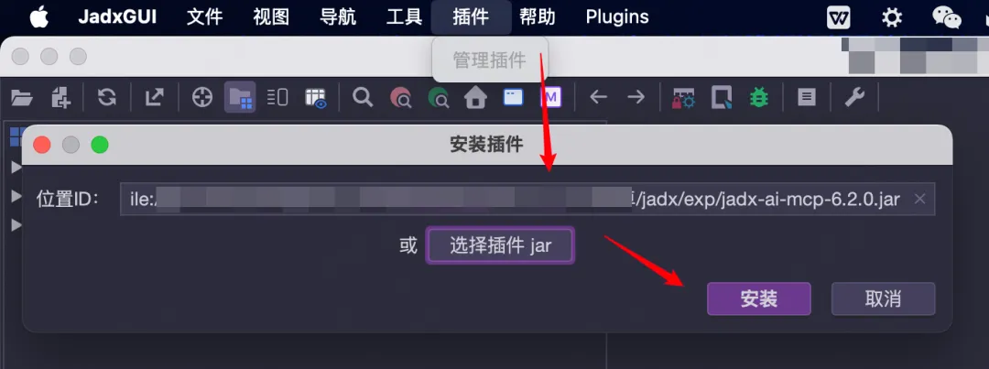Image resolution: width=989 pixels, height=369 pixels.
Task: Open text search with the magnifier icon
Action: (x=362, y=97)
